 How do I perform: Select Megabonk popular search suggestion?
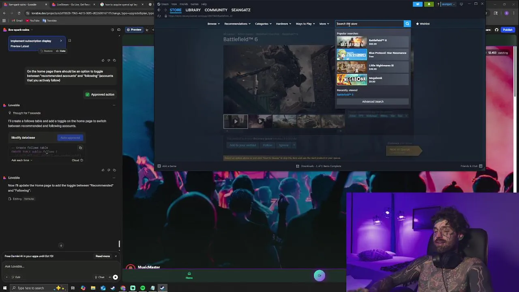pos(373,79)
